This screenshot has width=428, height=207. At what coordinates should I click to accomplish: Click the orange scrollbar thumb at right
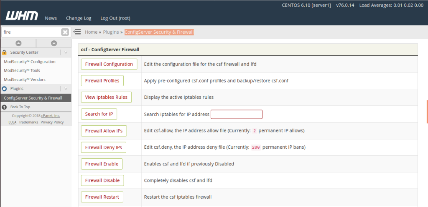coord(427,112)
